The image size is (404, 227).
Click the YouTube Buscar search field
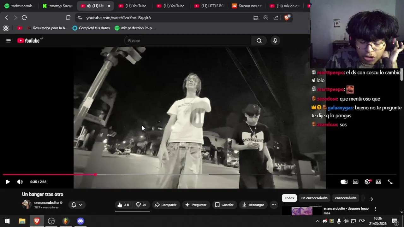[188, 41]
